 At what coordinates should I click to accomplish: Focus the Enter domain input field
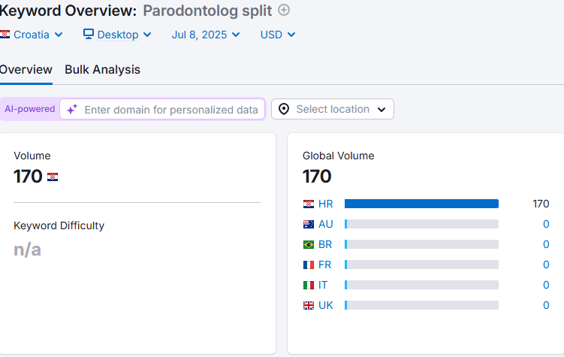[x=170, y=109]
